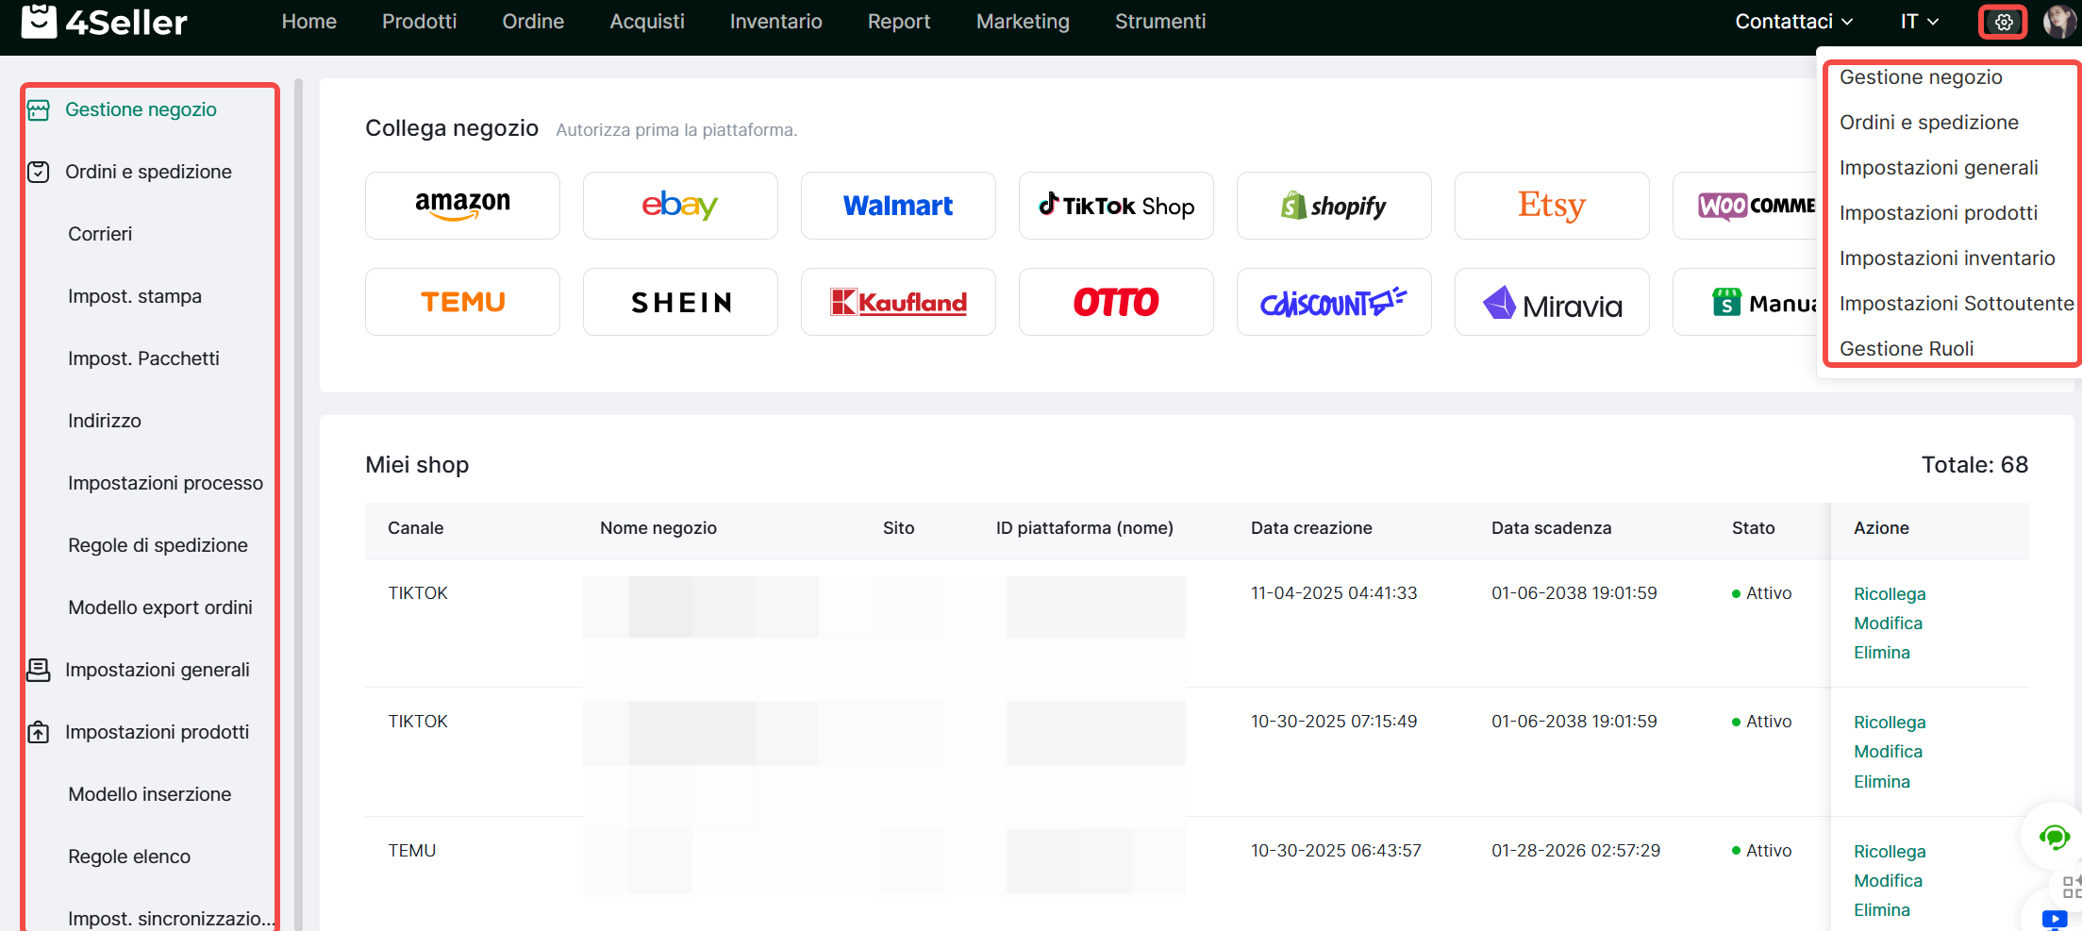Collapse Ordini e spedizione sidebar section
2082x931 pixels.
point(148,172)
